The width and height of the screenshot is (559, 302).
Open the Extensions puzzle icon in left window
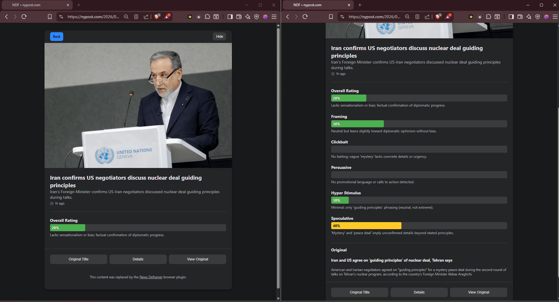click(207, 17)
